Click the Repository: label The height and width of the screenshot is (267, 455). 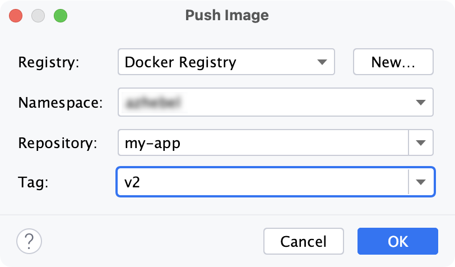[58, 143]
